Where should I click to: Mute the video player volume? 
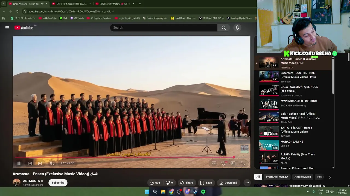[x=52, y=163]
